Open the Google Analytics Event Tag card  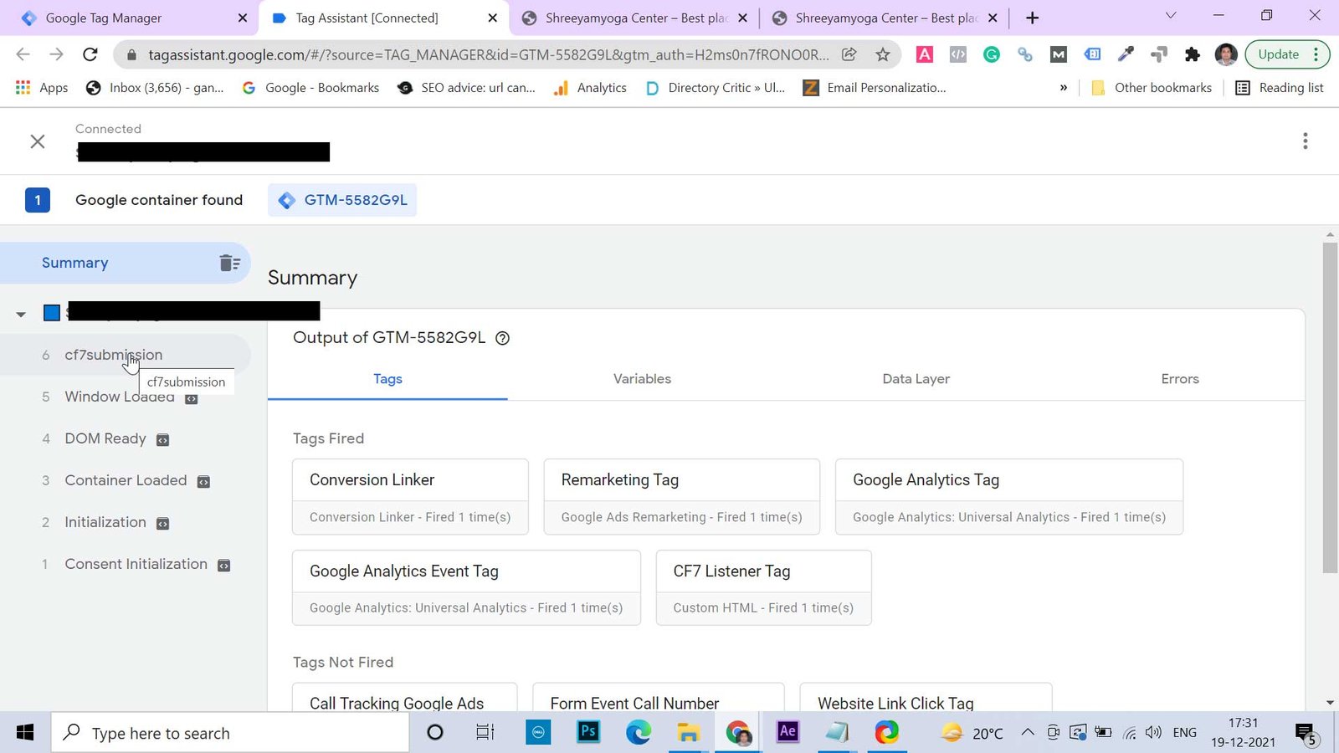point(466,587)
